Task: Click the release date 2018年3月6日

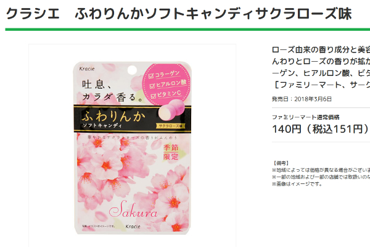Action: coord(313,99)
